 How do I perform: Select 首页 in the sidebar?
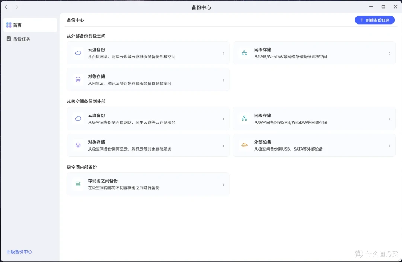[x=30, y=25]
